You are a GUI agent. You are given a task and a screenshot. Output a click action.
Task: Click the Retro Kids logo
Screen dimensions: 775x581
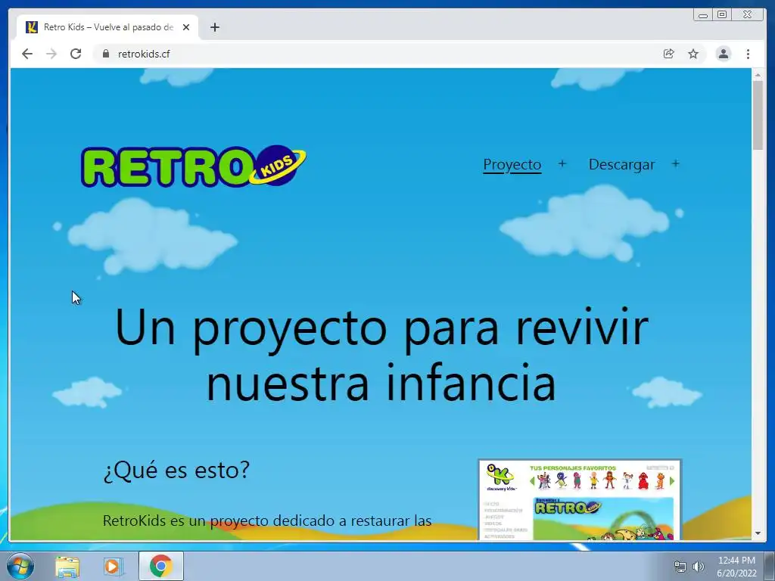[x=193, y=166]
